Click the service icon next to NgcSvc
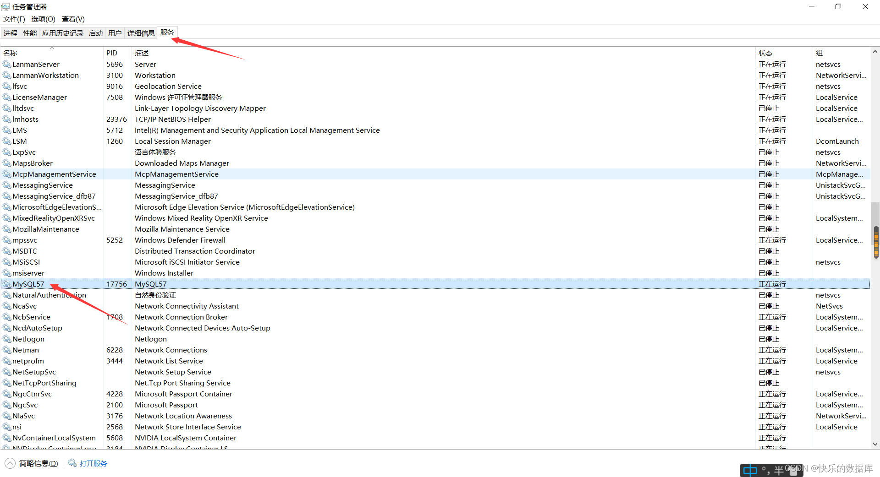Image resolution: width=880 pixels, height=477 pixels. (7, 405)
